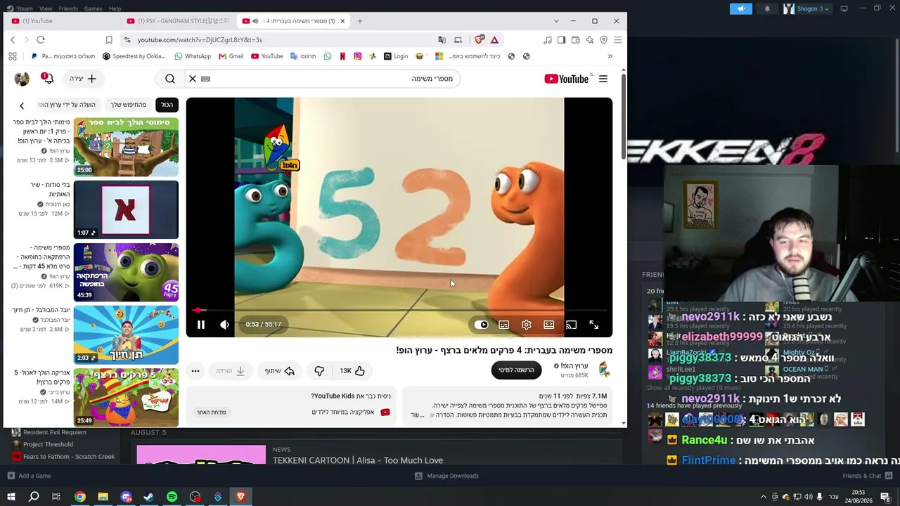Open the YouTube notifications bell

click(48, 79)
